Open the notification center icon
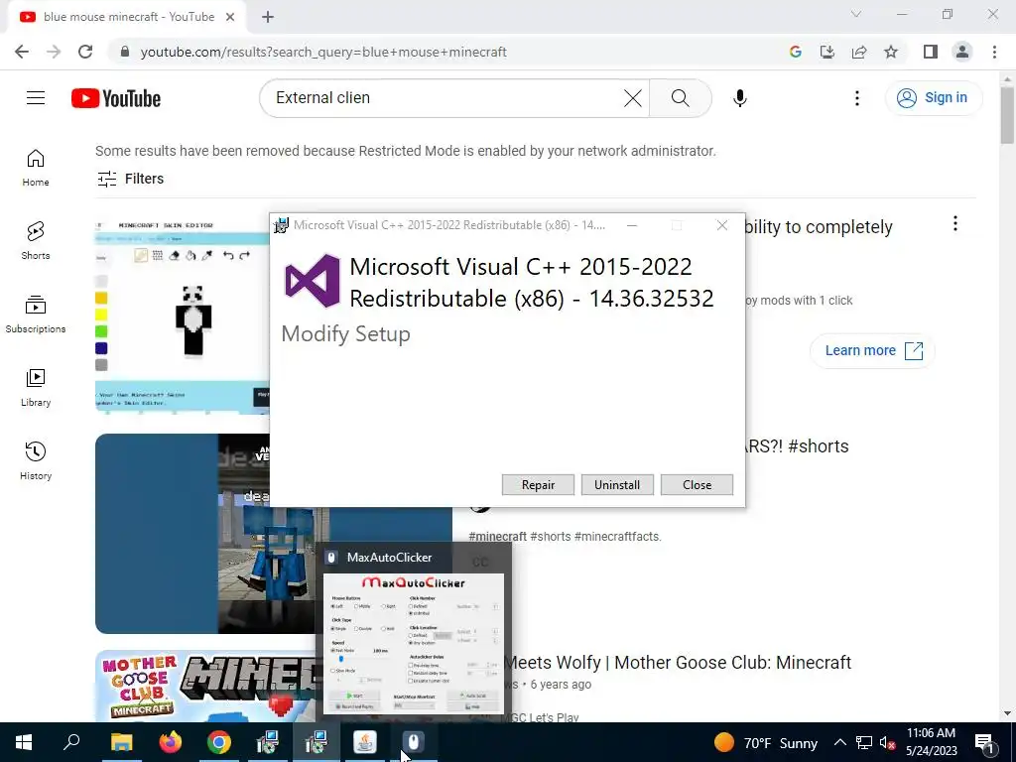The image size is (1016, 762). click(x=984, y=743)
